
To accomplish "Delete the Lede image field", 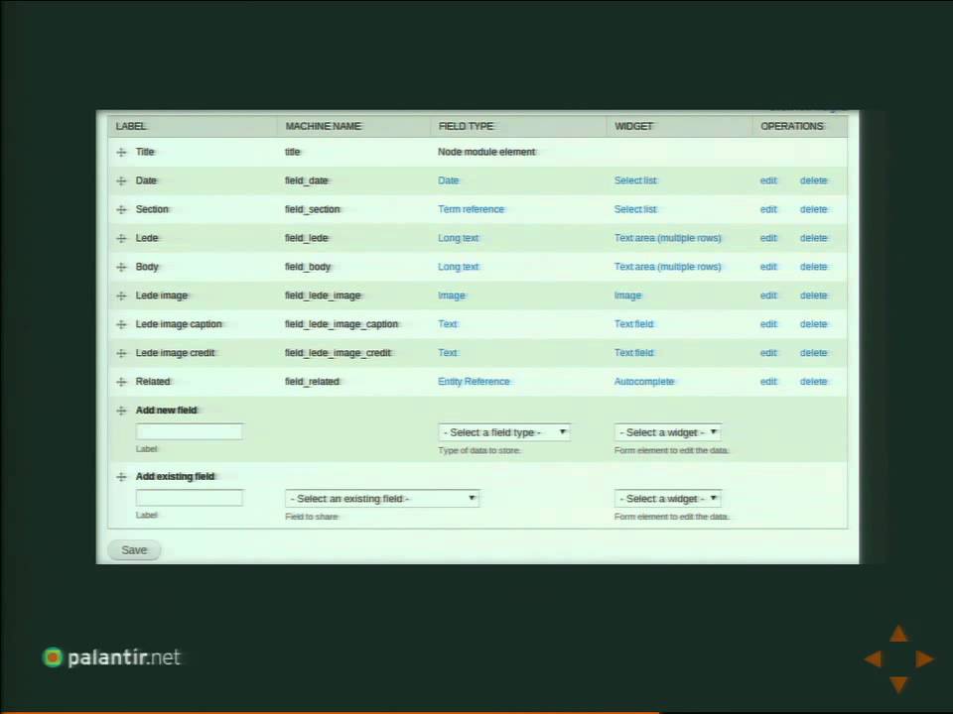I will (x=813, y=296).
